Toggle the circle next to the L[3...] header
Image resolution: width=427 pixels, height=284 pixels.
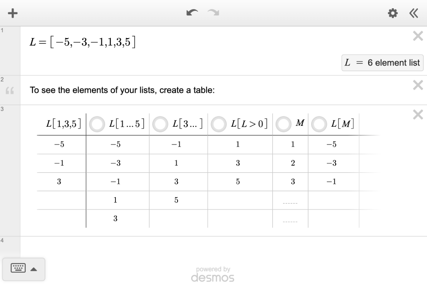coord(161,124)
